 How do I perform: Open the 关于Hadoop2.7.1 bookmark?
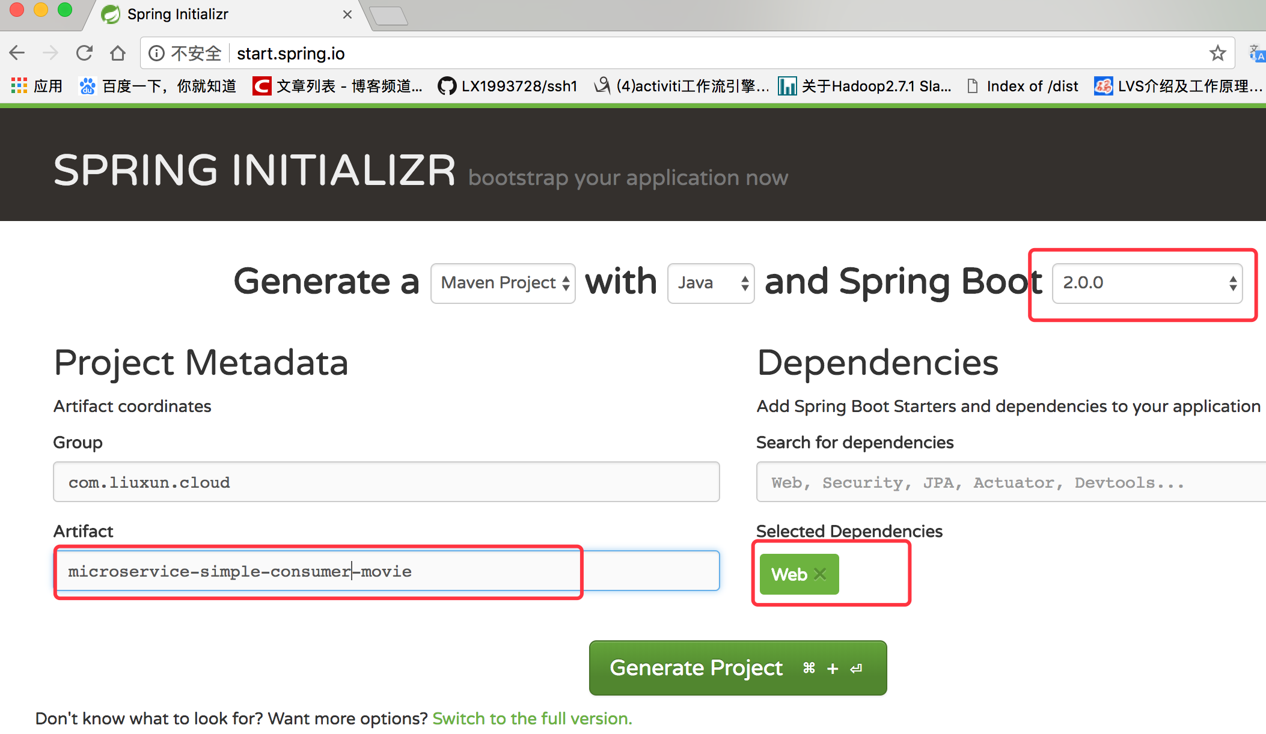pos(864,86)
